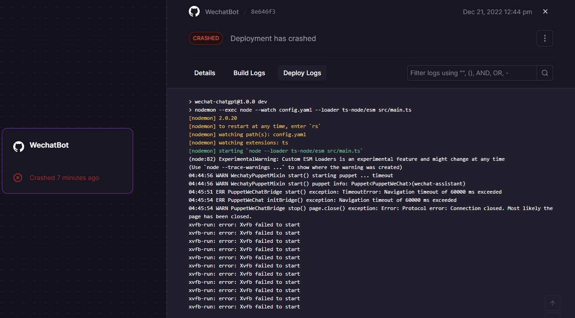Click the CRASHED status badge
Image resolution: width=575 pixels, height=318 pixels.
tap(206, 38)
